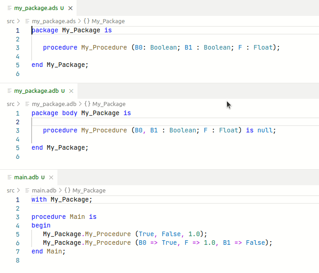The image size is (319, 273).
Task: Click 'with' keyword in main.adb
Action: (39, 200)
